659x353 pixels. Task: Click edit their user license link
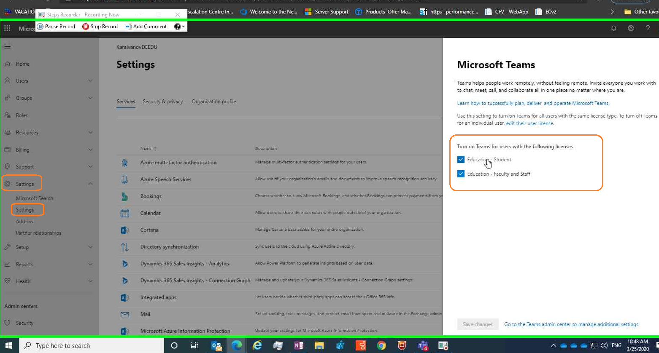[x=530, y=123]
